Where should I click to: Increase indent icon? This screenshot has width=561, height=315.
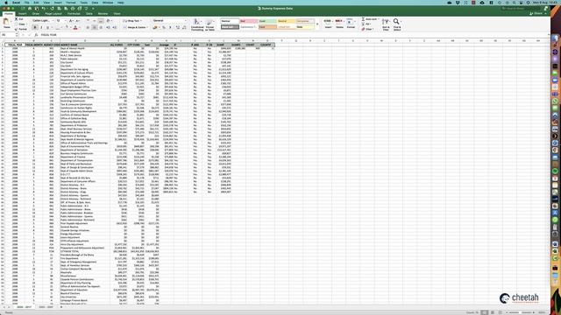tap(115, 27)
